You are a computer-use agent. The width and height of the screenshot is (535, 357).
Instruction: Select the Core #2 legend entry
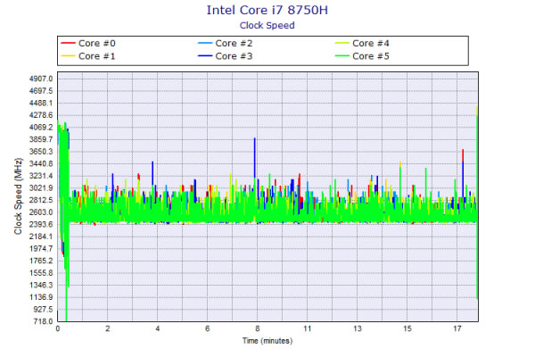tap(226, 44)
